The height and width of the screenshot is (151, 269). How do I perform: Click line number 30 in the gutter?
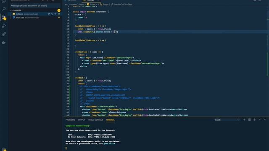tap(68, 78)
